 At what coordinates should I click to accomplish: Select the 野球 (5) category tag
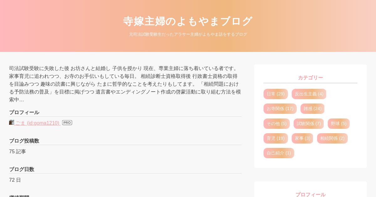339,124
